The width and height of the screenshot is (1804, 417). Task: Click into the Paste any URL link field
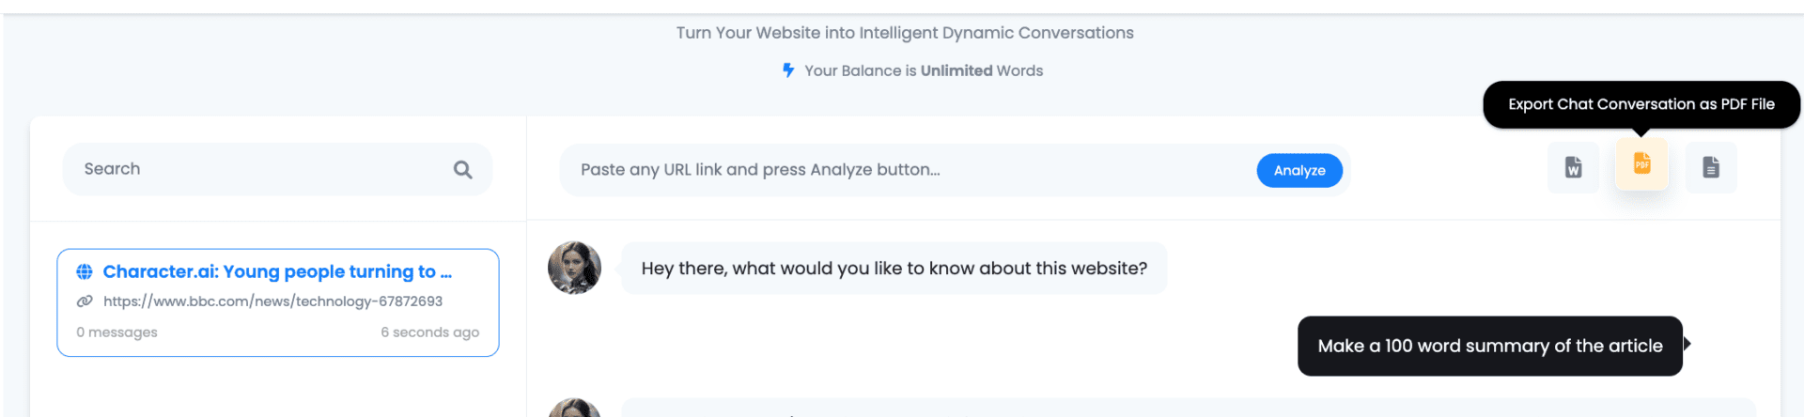coord(902,170)
